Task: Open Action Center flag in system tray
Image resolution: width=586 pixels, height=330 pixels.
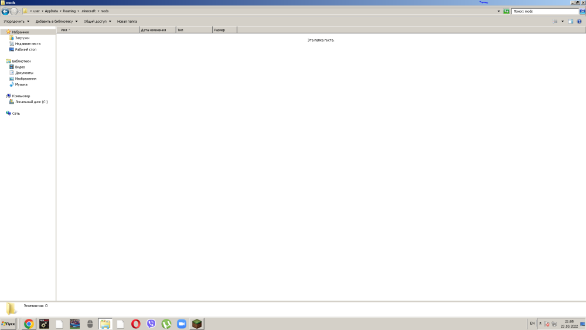Action: click(547, 324)
